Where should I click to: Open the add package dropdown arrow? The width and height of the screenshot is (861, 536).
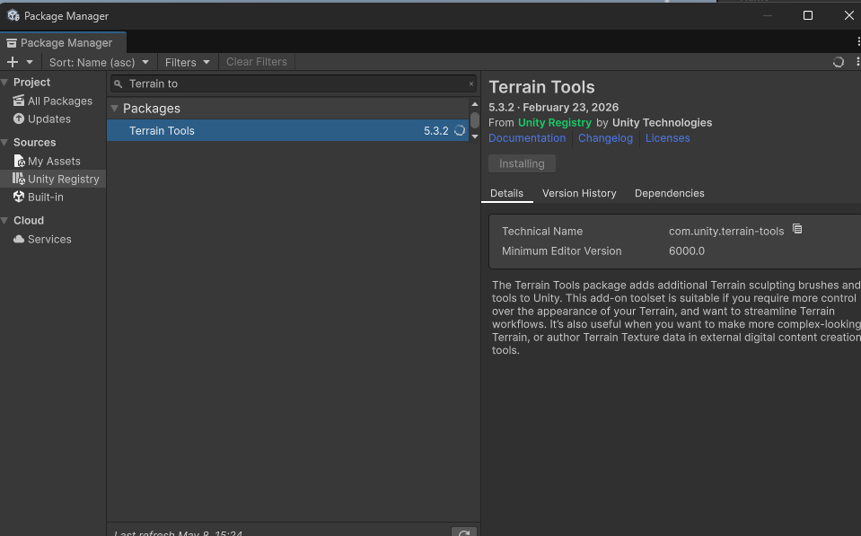30,62
